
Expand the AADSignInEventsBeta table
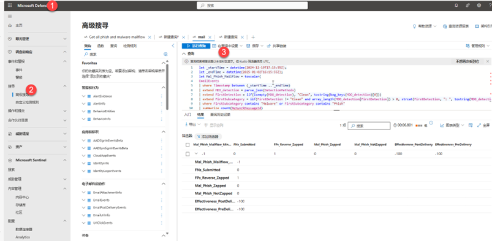[83, 140]
